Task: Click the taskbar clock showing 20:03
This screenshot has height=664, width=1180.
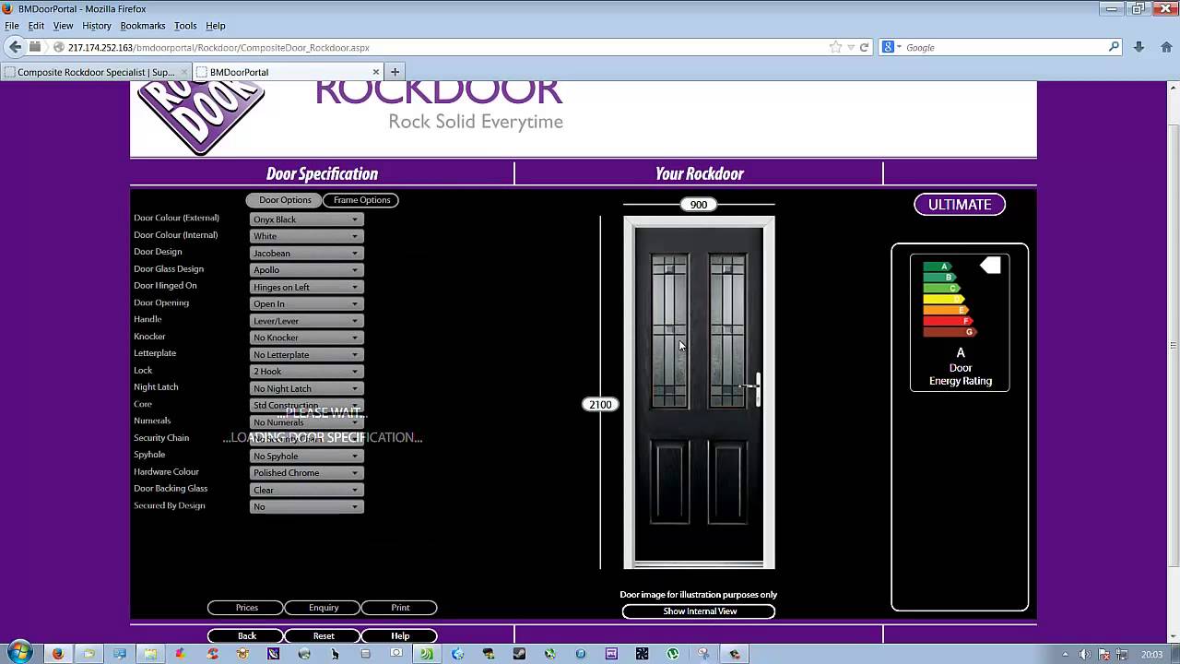Action: point(1151,654)
